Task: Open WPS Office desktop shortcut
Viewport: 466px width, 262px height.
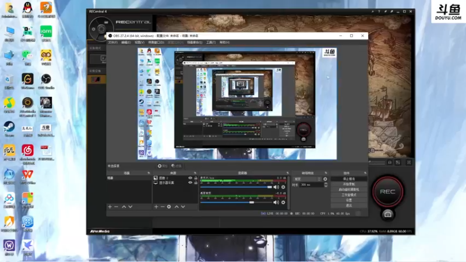Action: [27, 176]
